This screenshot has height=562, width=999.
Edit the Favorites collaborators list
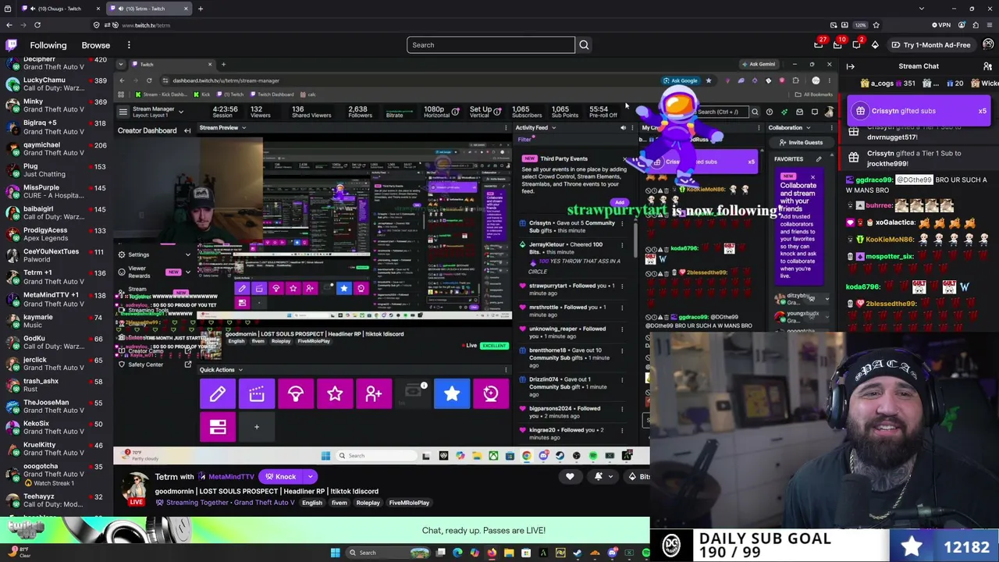click(819, 159)
